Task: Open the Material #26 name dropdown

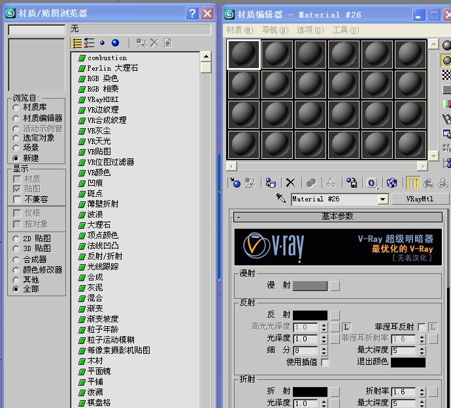Action: coord(383,199)
